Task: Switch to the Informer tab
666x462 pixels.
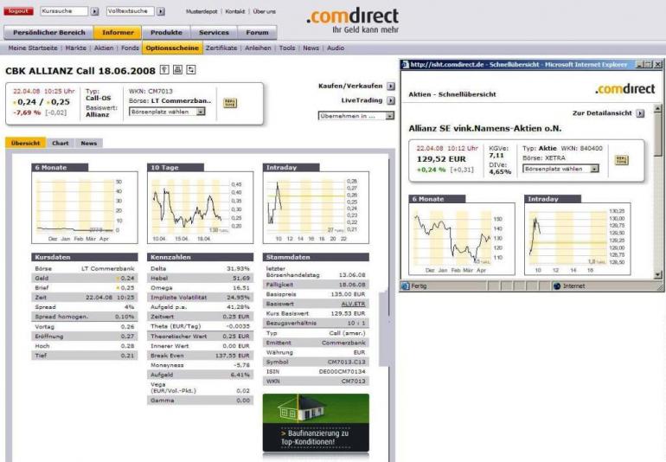Action: (x=118, y=32)
